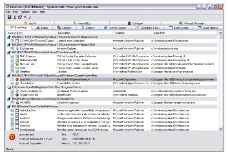Image resolution: width=228 pixels, height=155 pixels.
Task: Open the File menu
Action: tap(8, 12)
